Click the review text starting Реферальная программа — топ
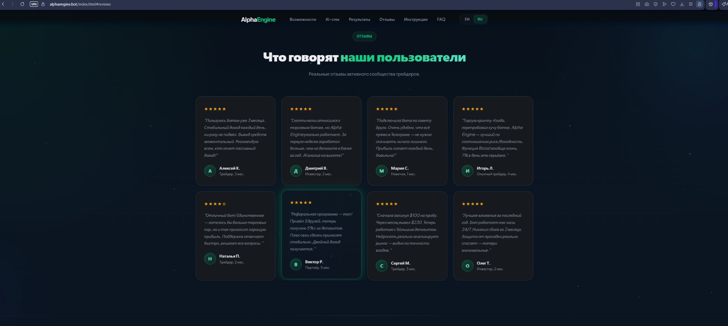 tap(321, 231)
